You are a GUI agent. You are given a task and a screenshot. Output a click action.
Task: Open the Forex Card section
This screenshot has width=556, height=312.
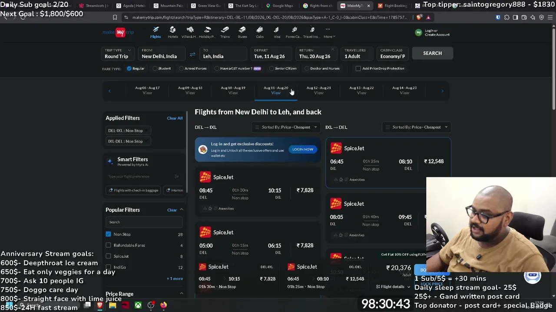(294, 32)
